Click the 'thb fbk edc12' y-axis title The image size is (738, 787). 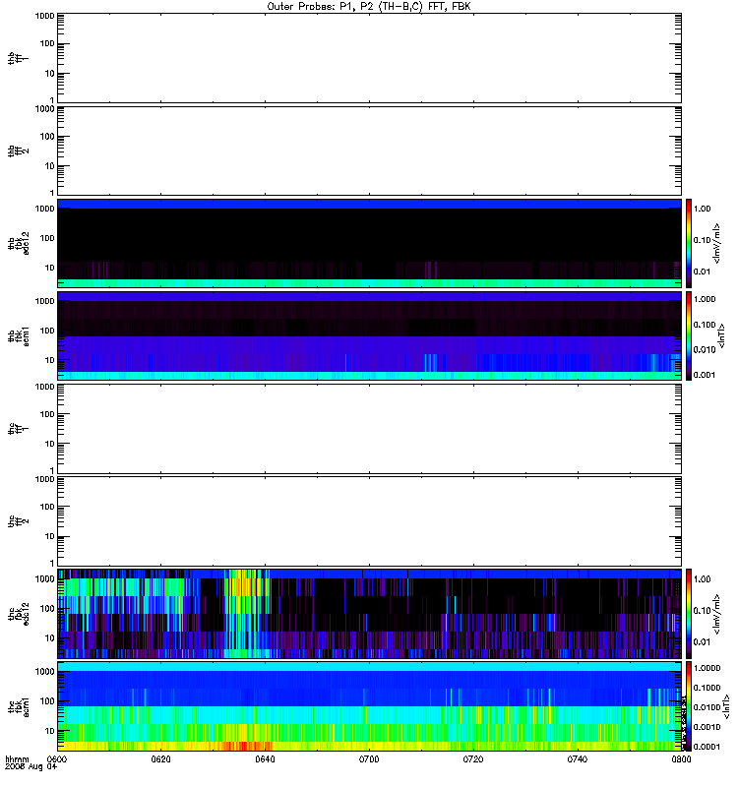(18, 243)
